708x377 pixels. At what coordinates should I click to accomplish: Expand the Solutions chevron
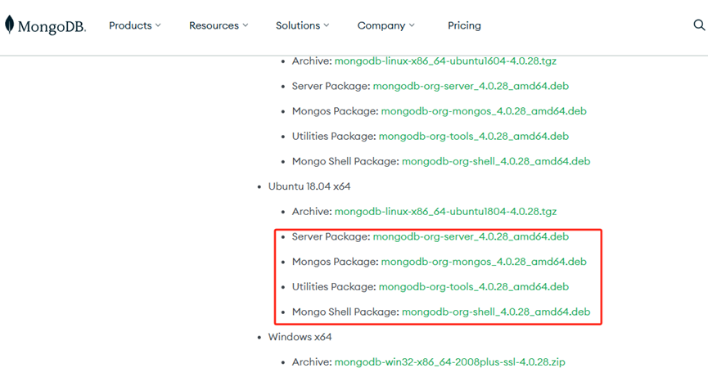[x=327, y=25]
